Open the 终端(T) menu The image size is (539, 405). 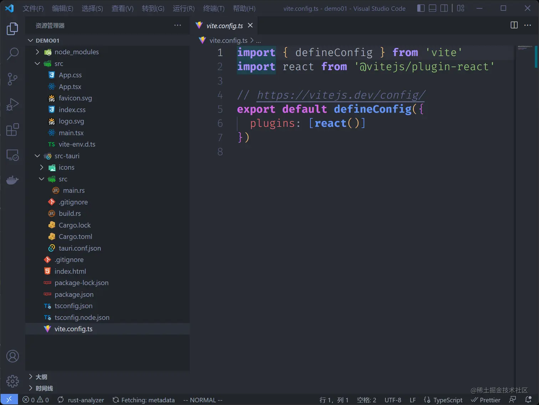[214, 9]
